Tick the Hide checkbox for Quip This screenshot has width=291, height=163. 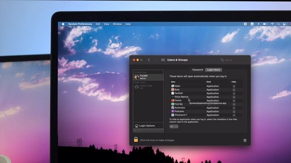pyautogui.click(x=234, y=90)
